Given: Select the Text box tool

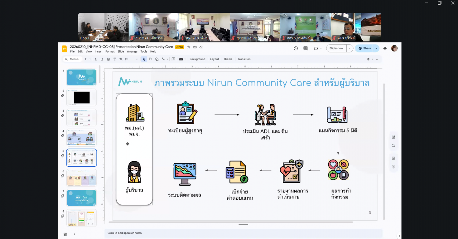Looking at the screenshot, I should pos(150,59).
